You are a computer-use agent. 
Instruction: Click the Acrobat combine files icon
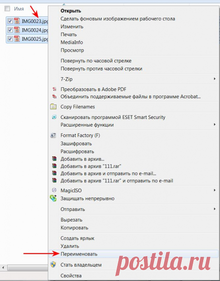(x=54, y=96)
